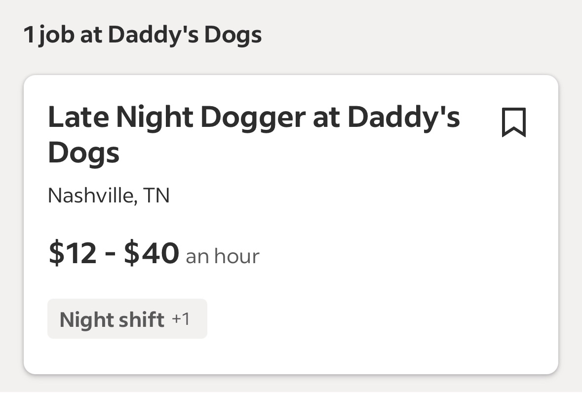Click the $12 lower pay figure

point(73,252)
